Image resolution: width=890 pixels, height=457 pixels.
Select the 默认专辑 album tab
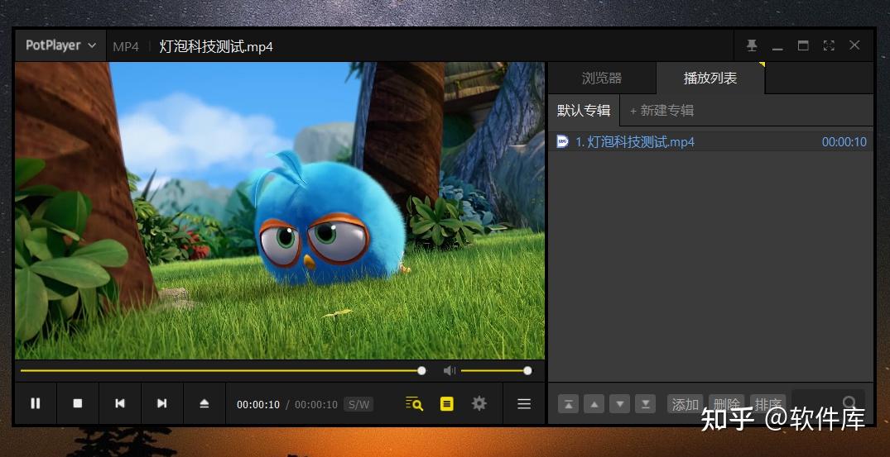[584, 111]
